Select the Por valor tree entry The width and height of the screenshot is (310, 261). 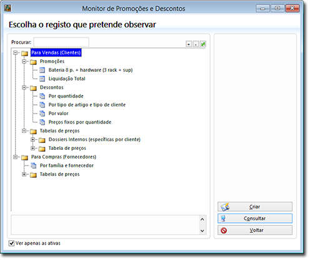[58, 114]
